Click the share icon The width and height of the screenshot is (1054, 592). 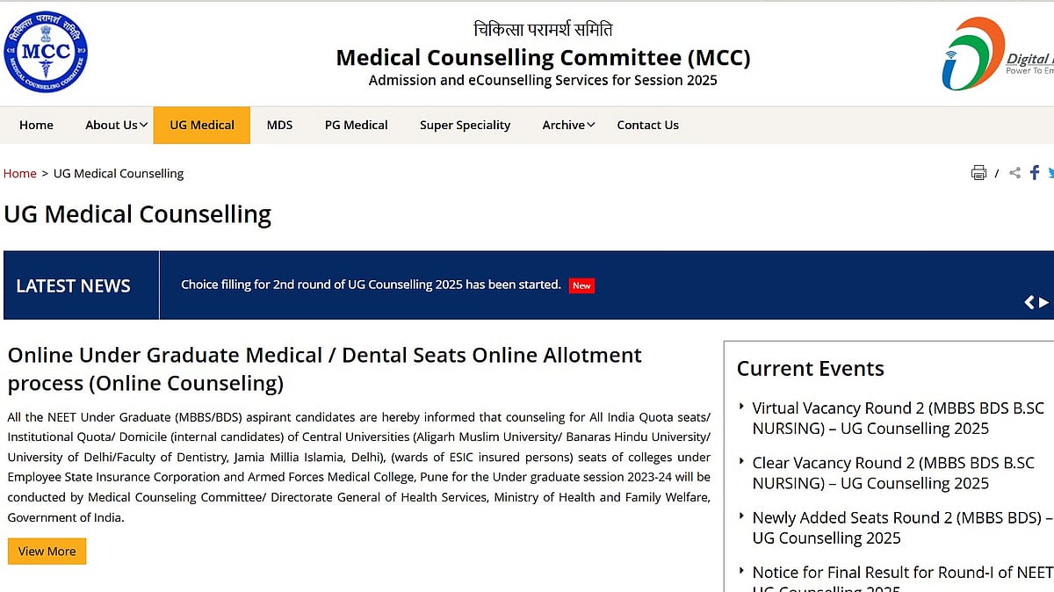pos(1014,173)
